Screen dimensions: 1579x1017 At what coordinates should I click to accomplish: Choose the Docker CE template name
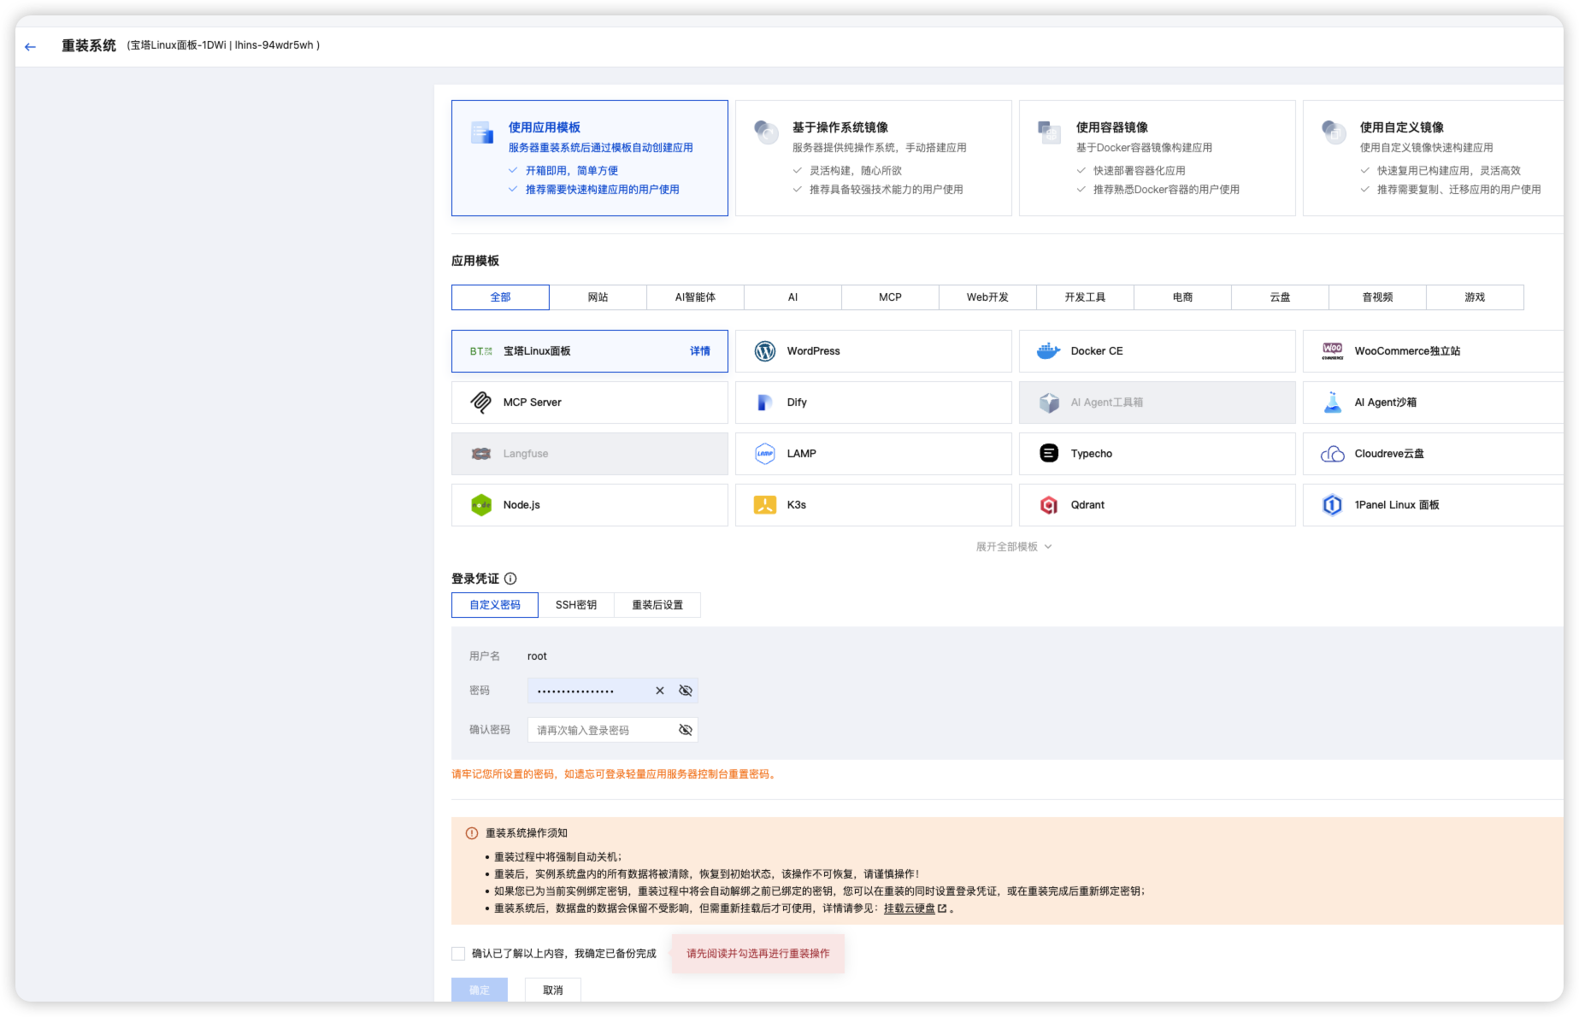(x=1097, y=351)
